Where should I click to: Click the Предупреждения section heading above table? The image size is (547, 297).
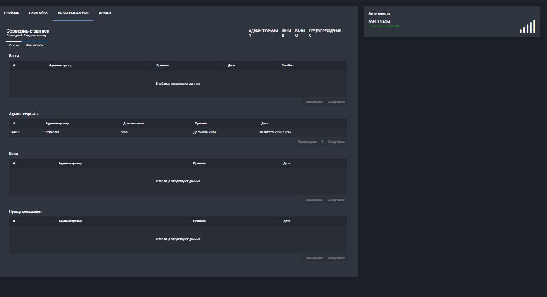pos(25,212)
